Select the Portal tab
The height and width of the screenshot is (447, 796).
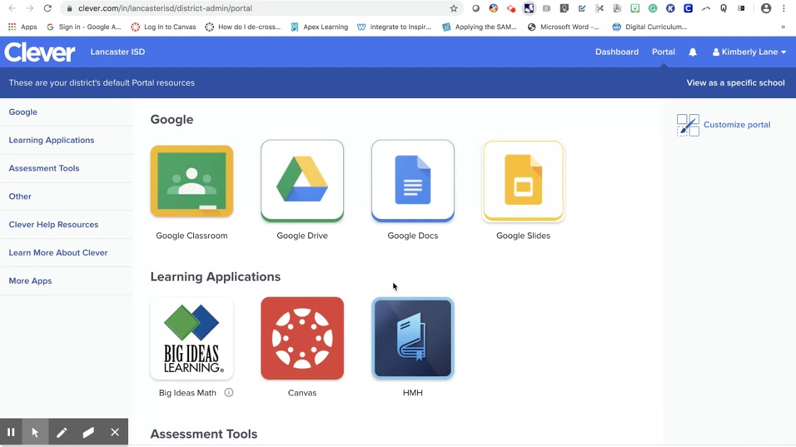(664, 52)
